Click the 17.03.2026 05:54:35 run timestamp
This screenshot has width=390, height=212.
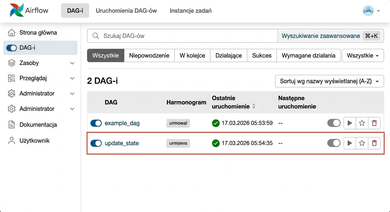[x=247, y=143]
